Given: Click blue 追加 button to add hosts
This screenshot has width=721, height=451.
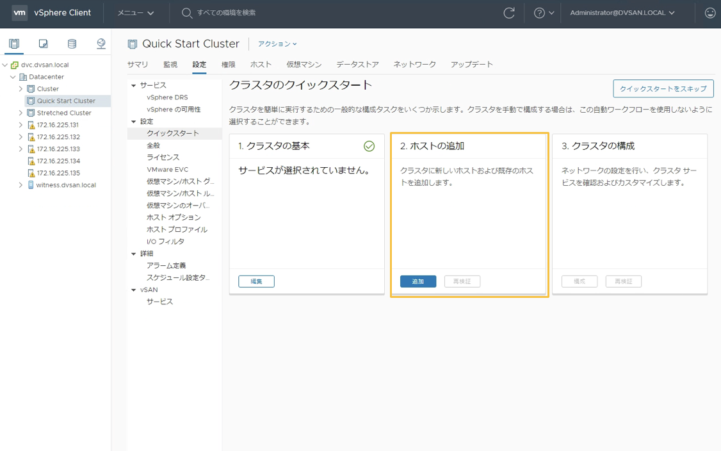Looking at the screenshot, I should tap(418, 281).
